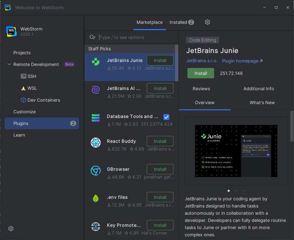Click the Beta tag next to Remote Development
Screen dimensions: 294x240
pos(69,64)
